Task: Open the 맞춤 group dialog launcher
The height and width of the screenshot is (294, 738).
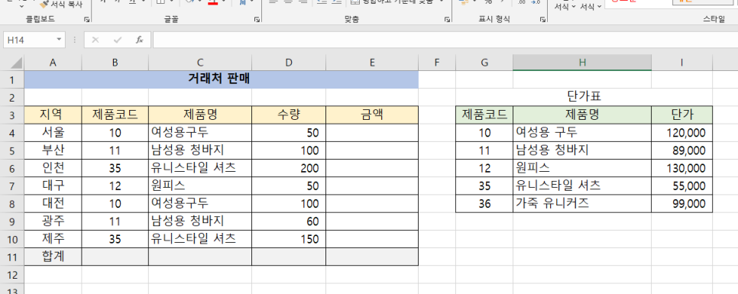Action: coord(446,20)
